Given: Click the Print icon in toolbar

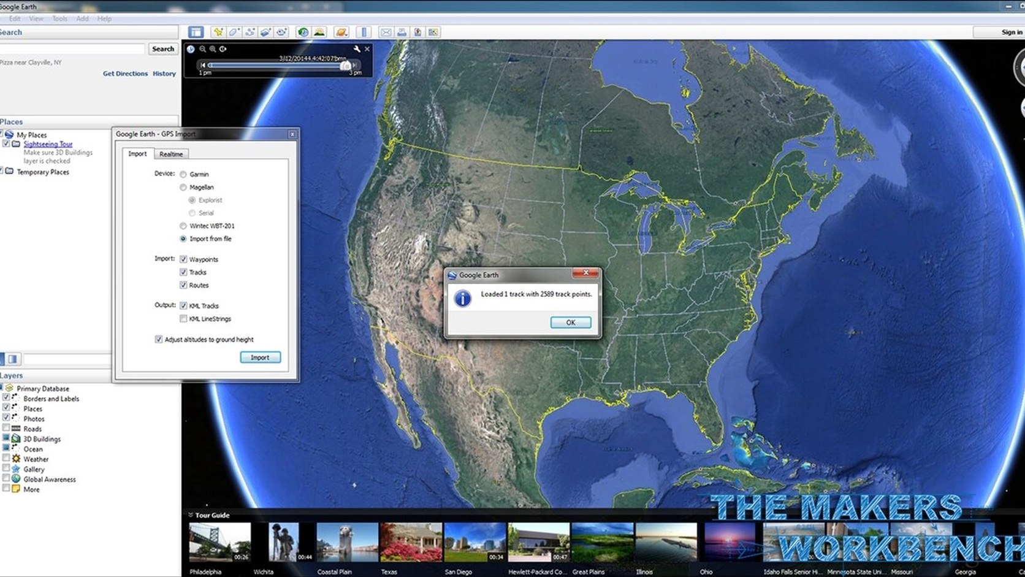Looking at the screenshot, I should [402, 32].
